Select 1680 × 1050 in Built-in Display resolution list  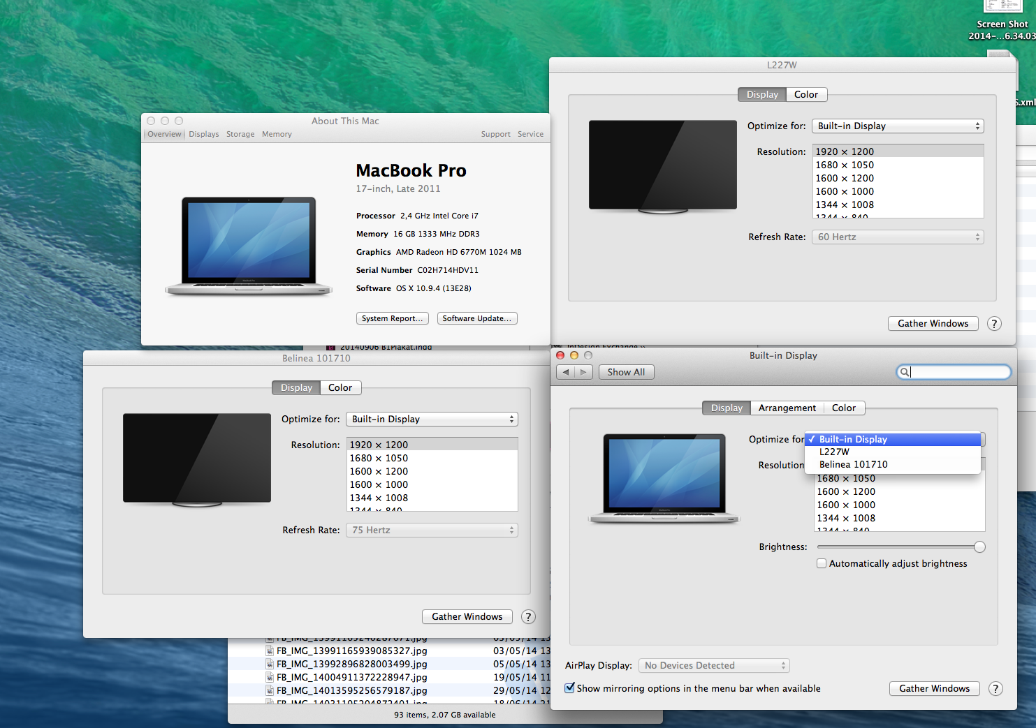click(x=900, y=478)
